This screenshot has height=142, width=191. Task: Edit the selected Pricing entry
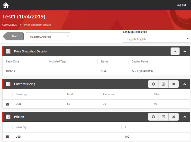(163, 117)
